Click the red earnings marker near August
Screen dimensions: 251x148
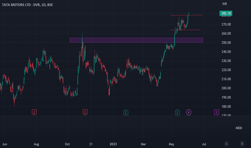coord(34,112)
